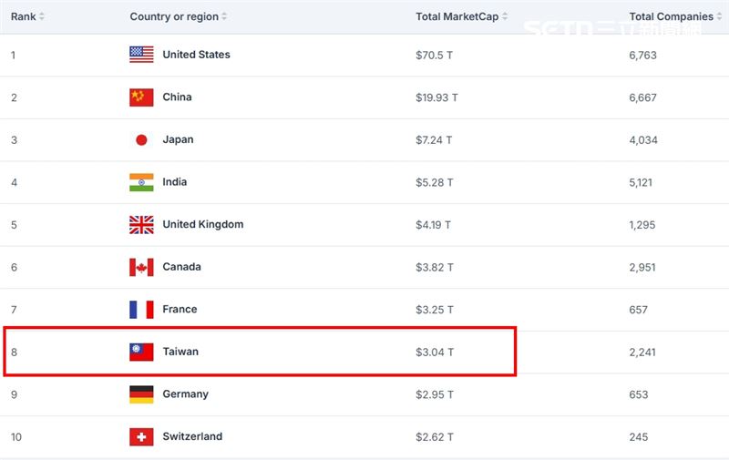Open the Germany country link
Viewport: 729px width, 460px height.
186,394
